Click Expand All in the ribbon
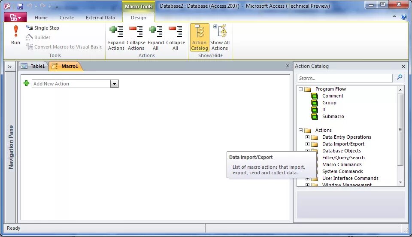Screen dimensions: 412x237 point(155,38)
